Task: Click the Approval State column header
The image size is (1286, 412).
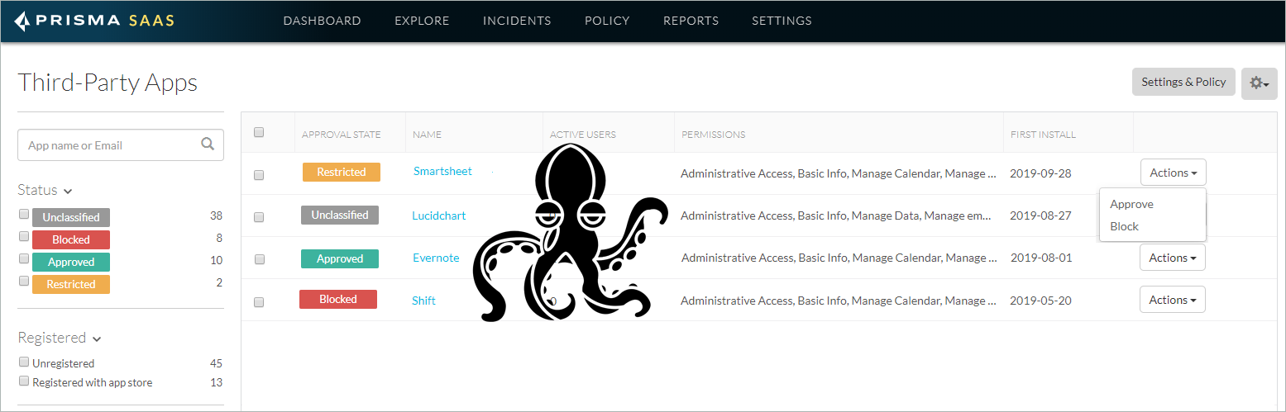Action: point(341,135)
